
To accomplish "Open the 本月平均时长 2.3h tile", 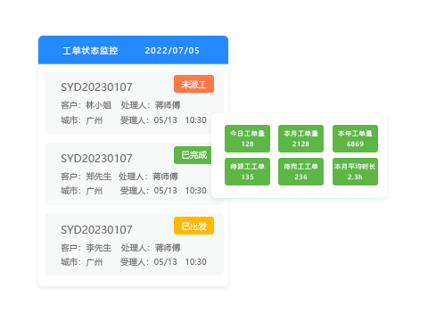I will [x=355, y=171].
